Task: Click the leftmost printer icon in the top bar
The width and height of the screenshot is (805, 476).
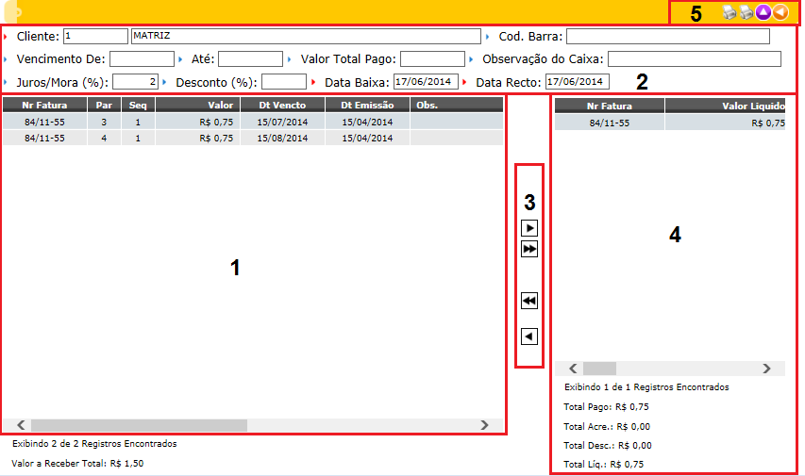Action: pos(730,12)
